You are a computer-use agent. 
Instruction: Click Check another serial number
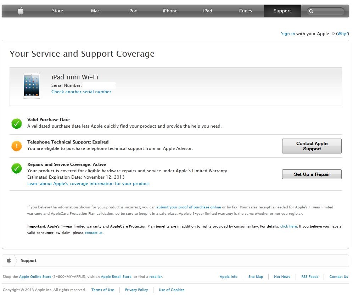click(81, 92)
